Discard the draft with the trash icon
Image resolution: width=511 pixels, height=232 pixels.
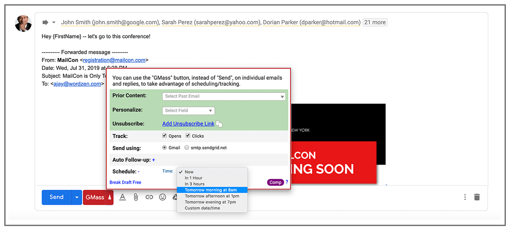[x=477, y=197]
